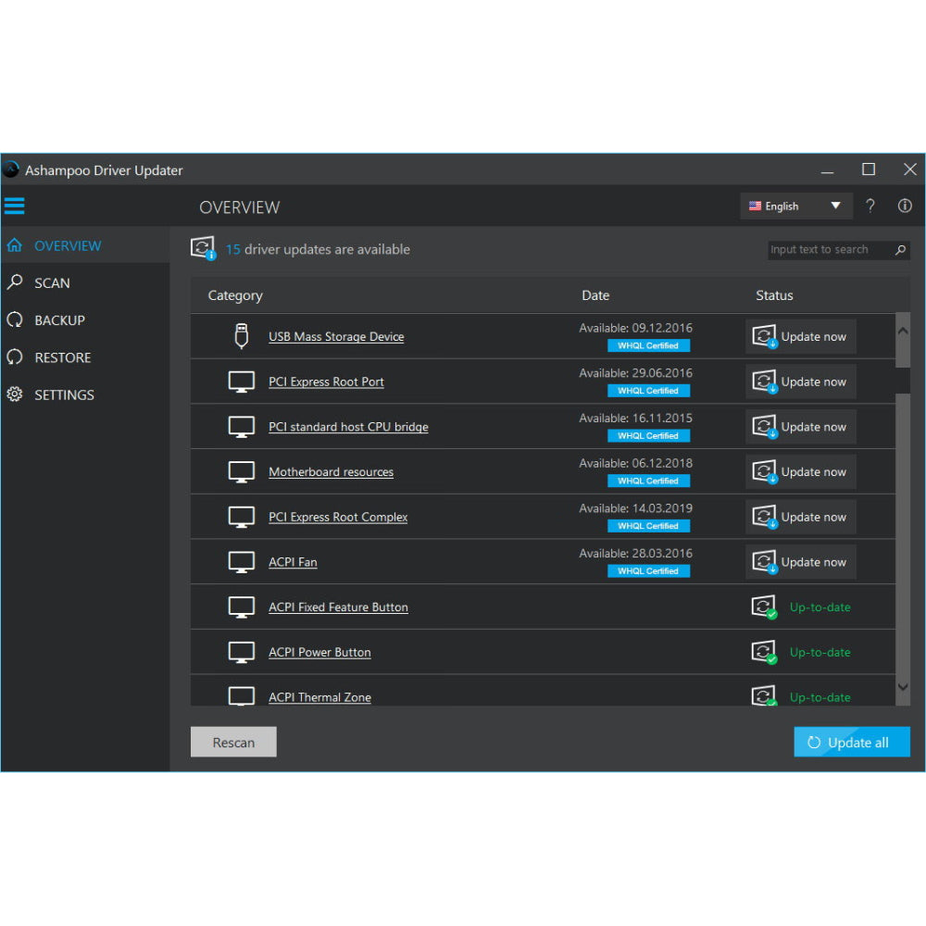This screenshot has width=926, height=926.
Task: Click the home icon next to OVERVIEW
Action: (15, 245)
